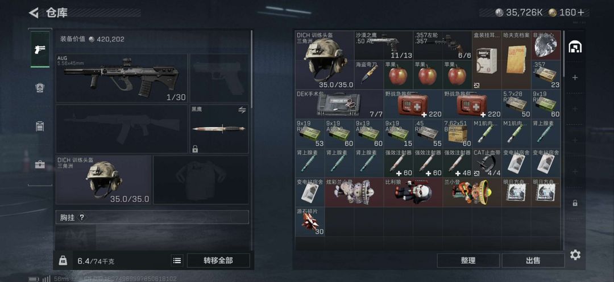Click the 转移全部 button

pyautogui.click(x=218, y=260)
